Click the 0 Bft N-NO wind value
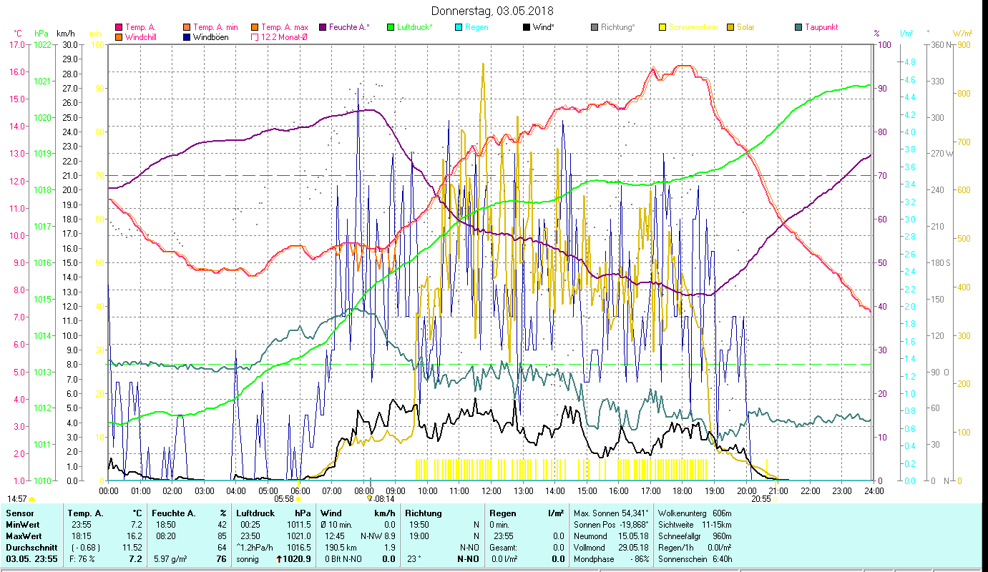The width and height of the screenshot is (988, 572). coord(342,559)
